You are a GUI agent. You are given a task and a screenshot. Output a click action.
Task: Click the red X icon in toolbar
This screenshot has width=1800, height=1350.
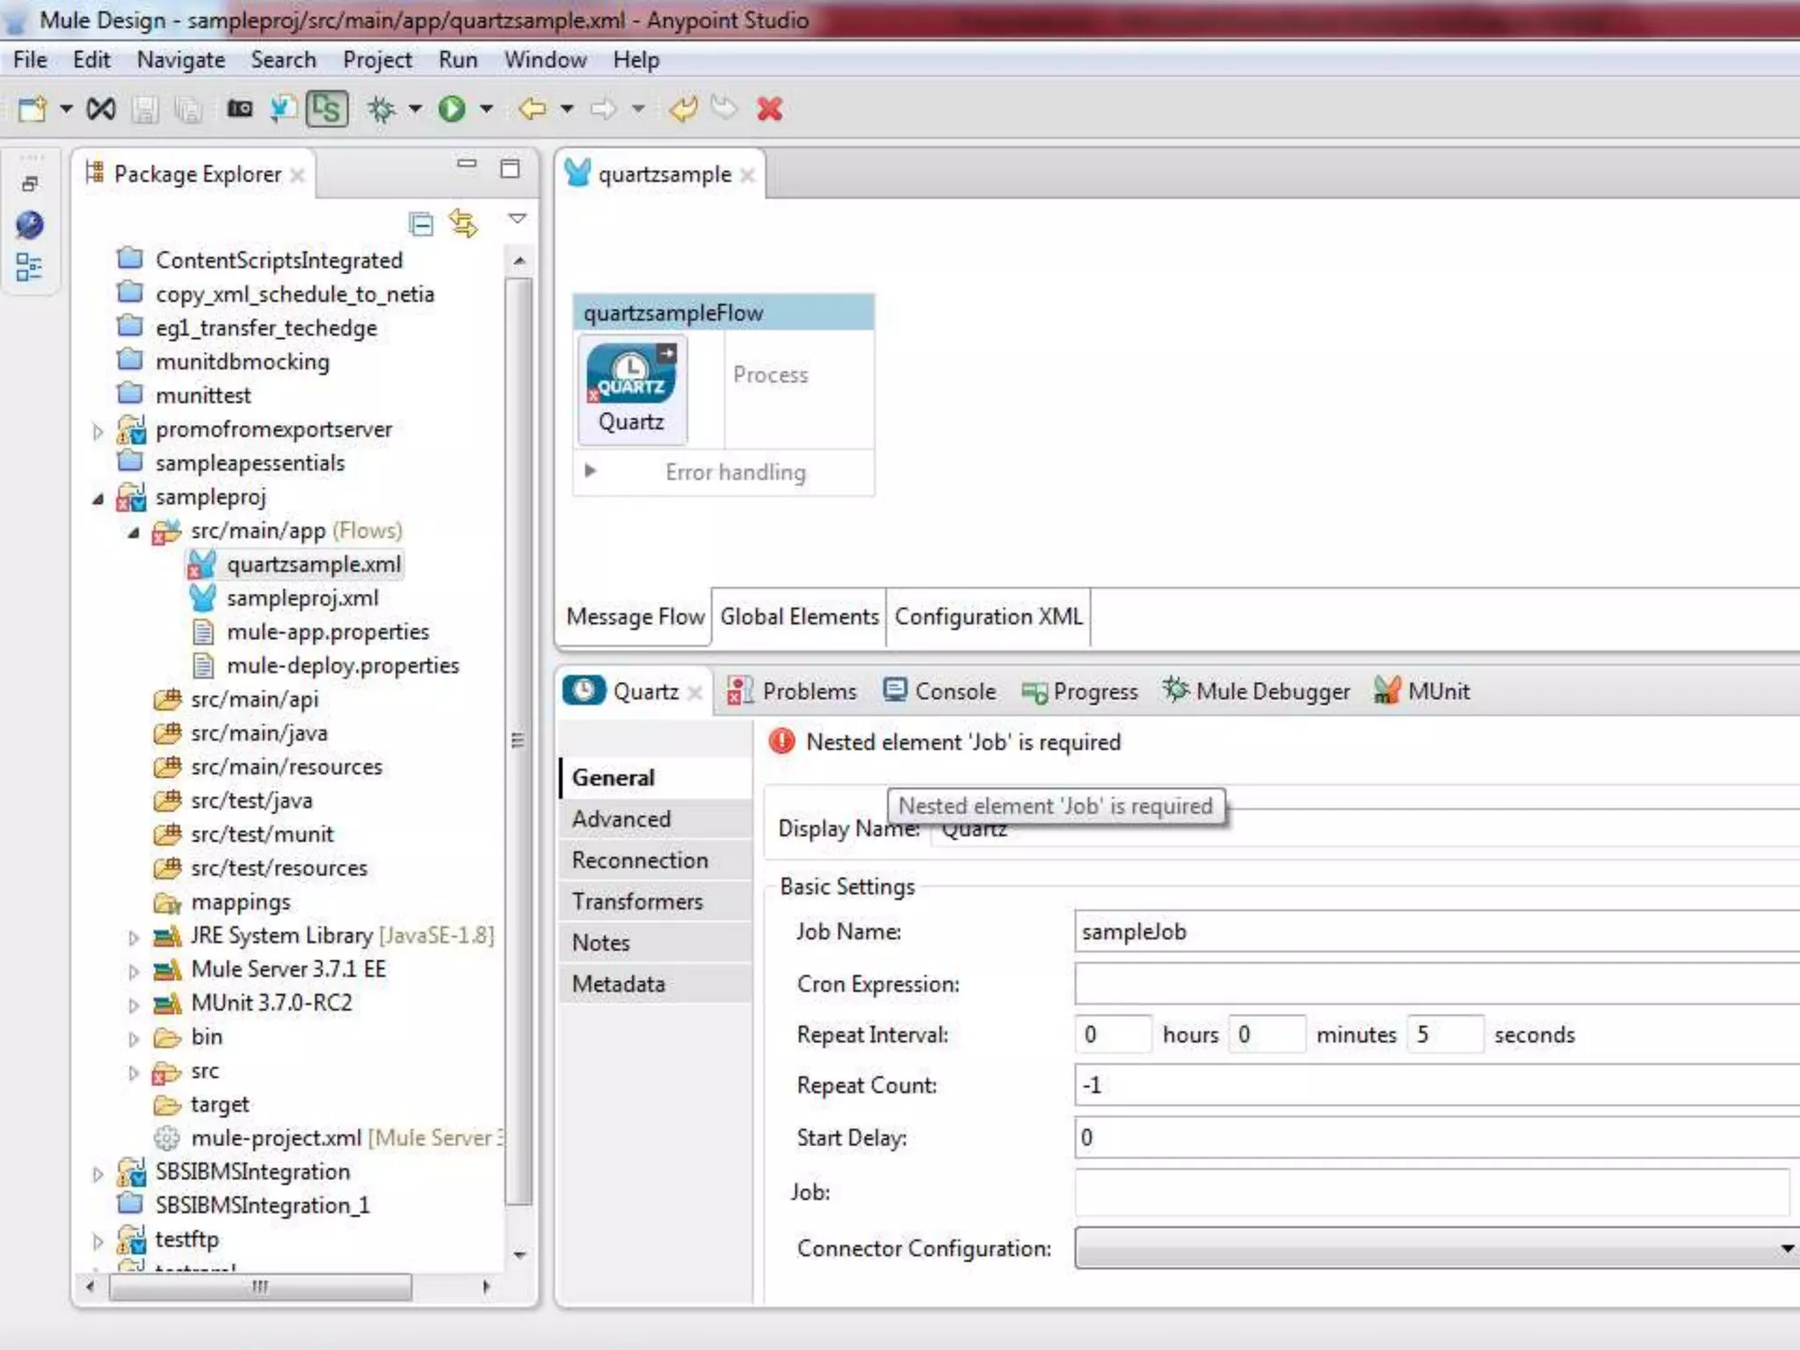pyautogui.click(x=769, y=109)
